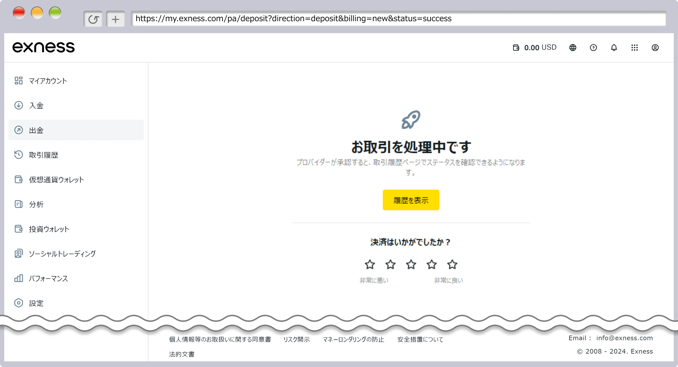Open the language globe selector
Image resolution: width=678 pixels, height=367 pixels.
coord(572,48)
